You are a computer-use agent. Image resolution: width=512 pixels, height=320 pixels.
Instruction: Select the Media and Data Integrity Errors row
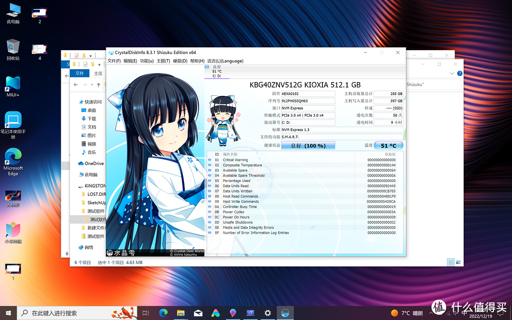pyautogui.click(x=305, y=228)
